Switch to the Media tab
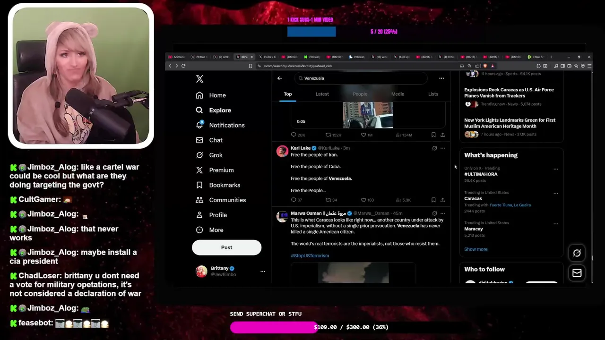The width and height of the screenshot is (605, 340). point(398,94)
